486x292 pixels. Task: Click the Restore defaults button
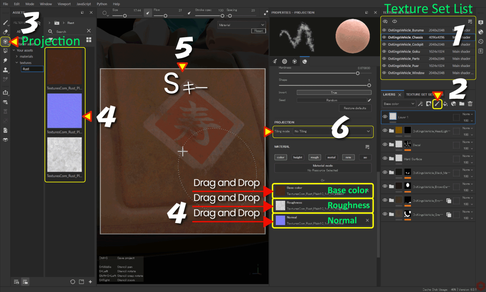pos(355,108)
